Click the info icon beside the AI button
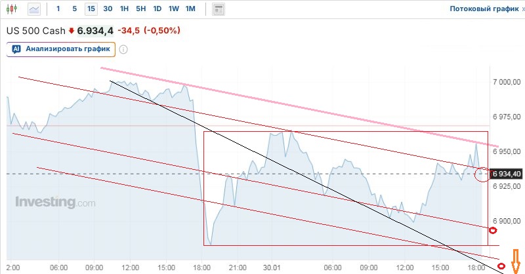Image resolution: width=525 pixels, height=274 pixels. 123,49
